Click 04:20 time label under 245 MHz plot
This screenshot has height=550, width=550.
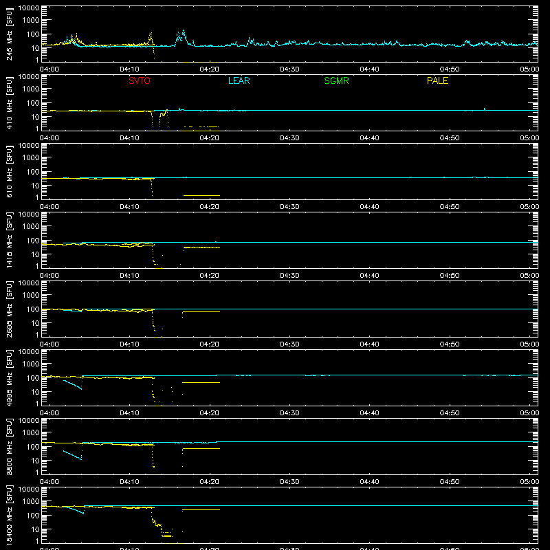tap(210, 69)
